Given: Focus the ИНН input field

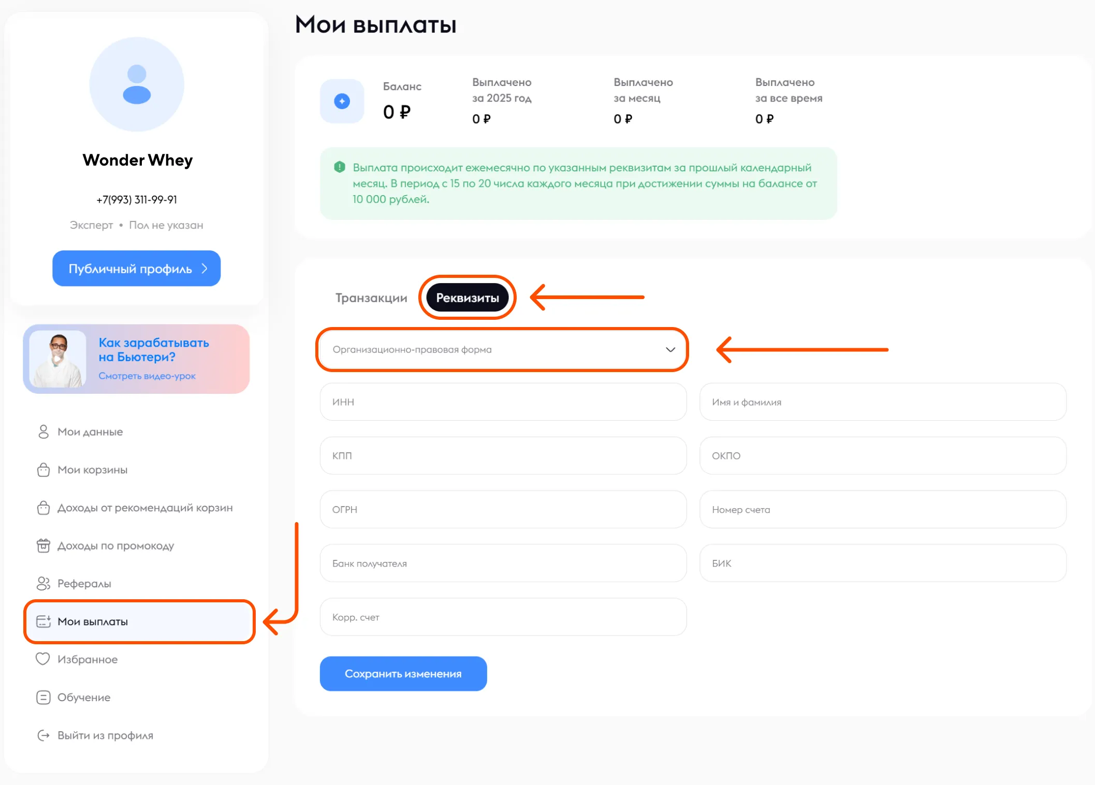Looking at the screenshot, I should pos(503,402).
